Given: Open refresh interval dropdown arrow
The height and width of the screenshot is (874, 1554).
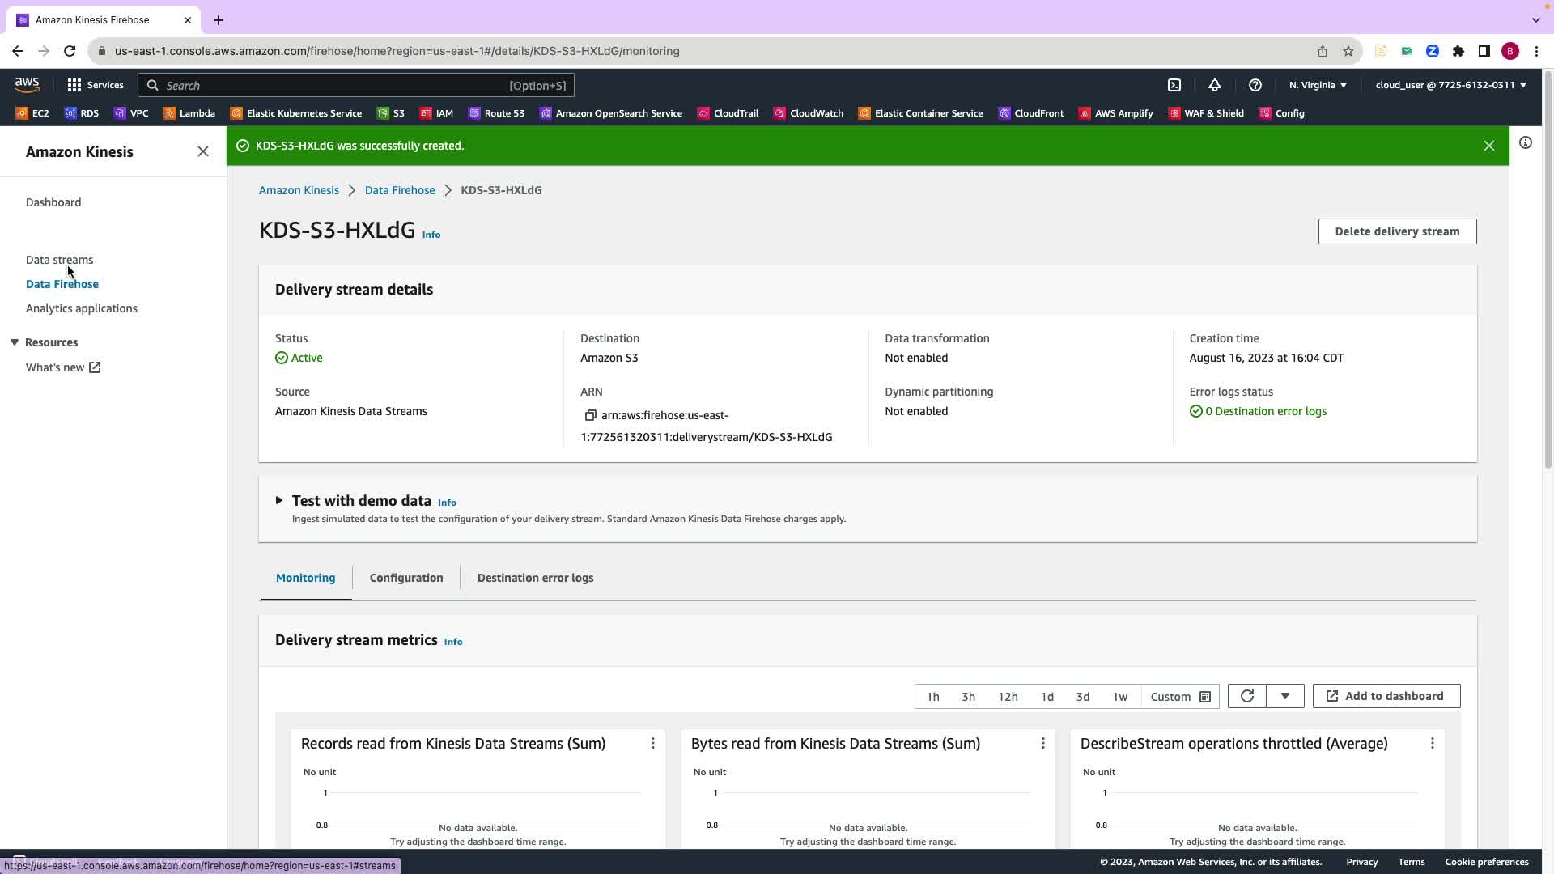Looking at the screenshot, I should click(x=1284, y=696).
